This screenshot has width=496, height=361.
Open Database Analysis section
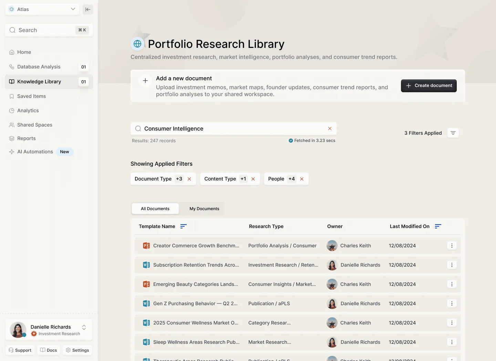pyautogui.click(x=49, y=67)
